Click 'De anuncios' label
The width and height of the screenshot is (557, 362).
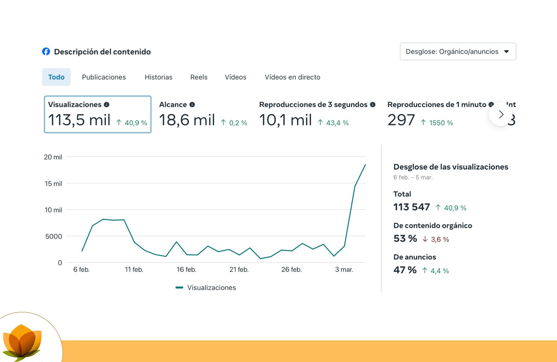coord(415,257)
